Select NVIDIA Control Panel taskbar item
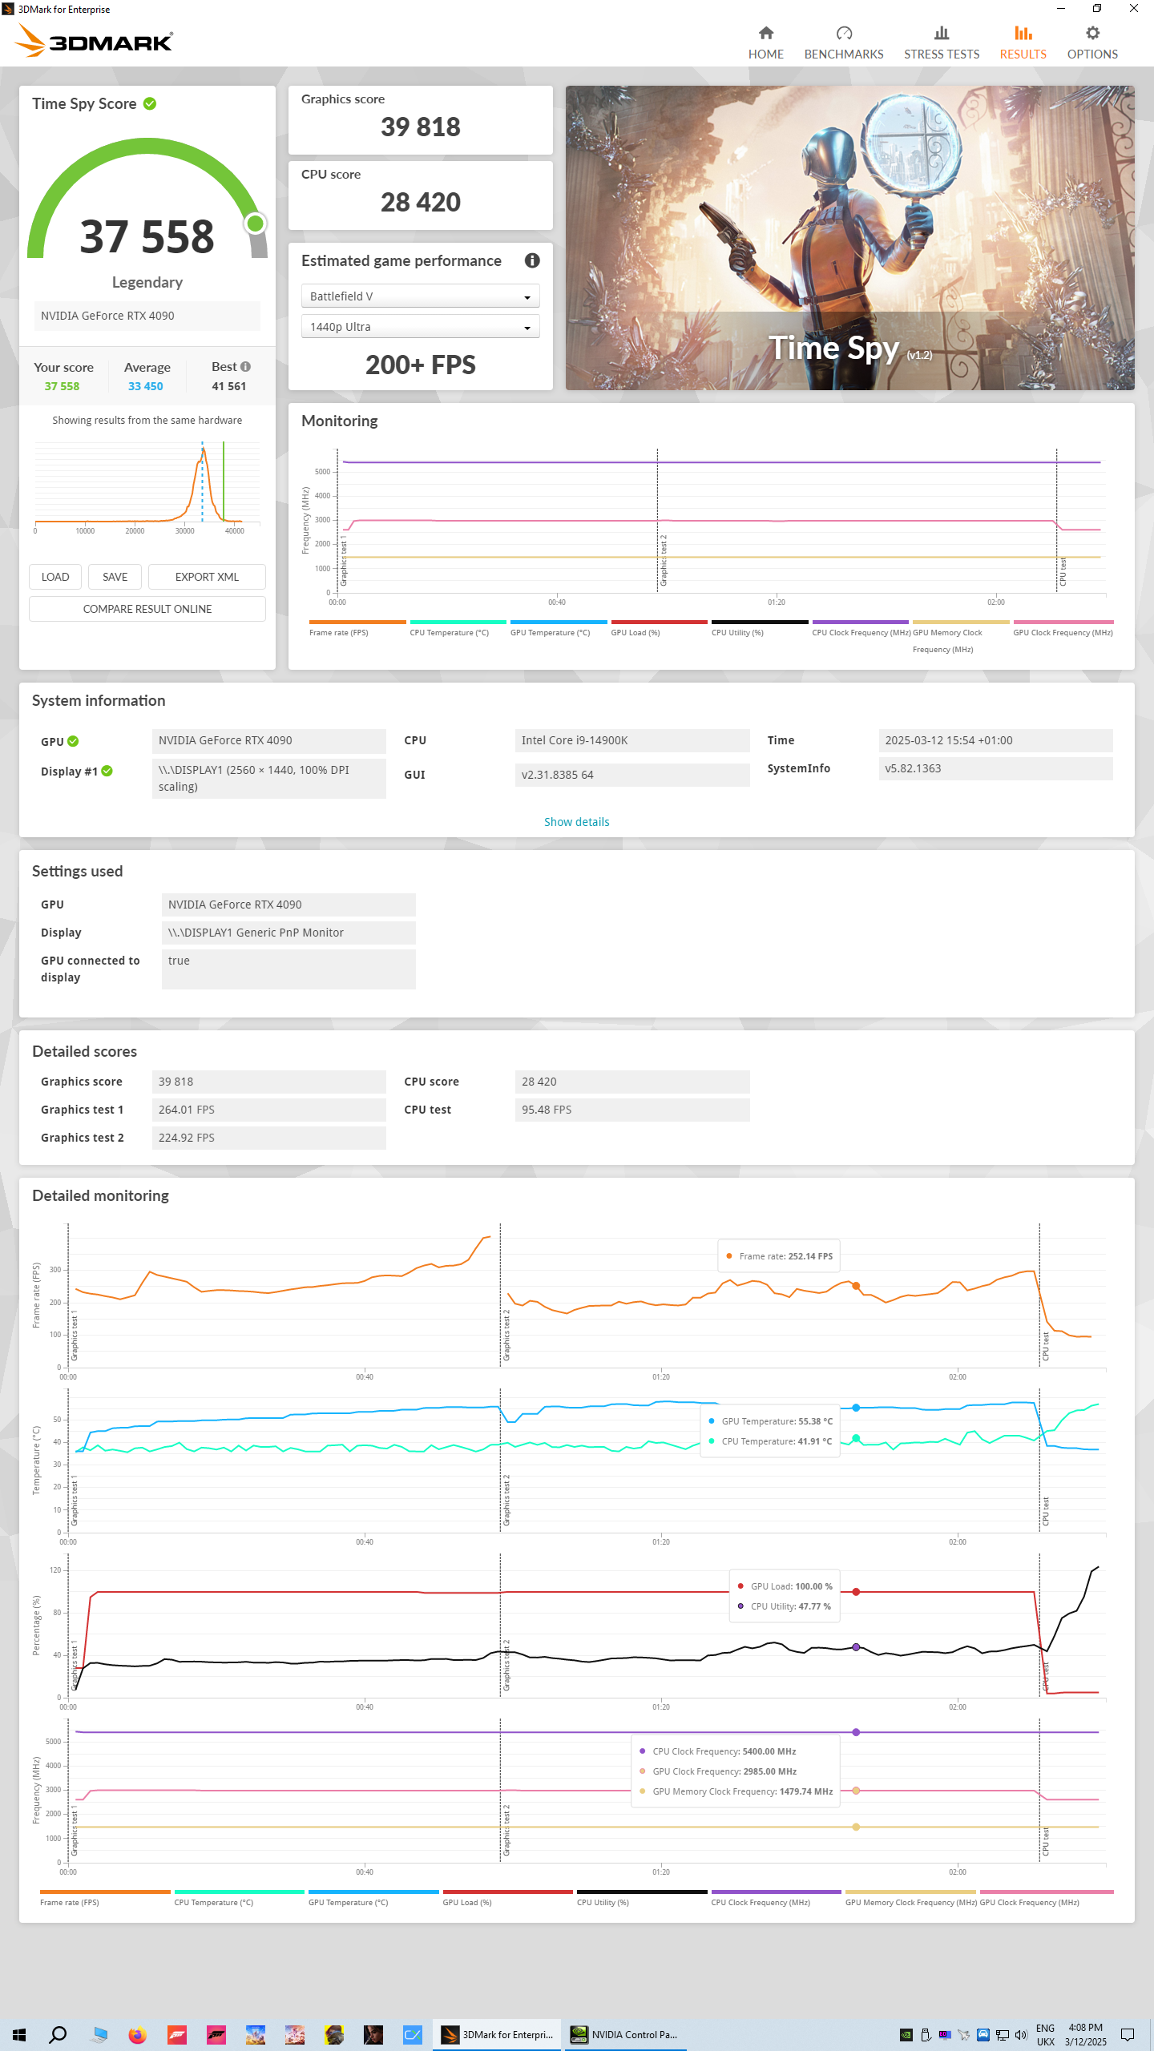The width and height of the screenshot is (1154, 2051). [626, 2034]
